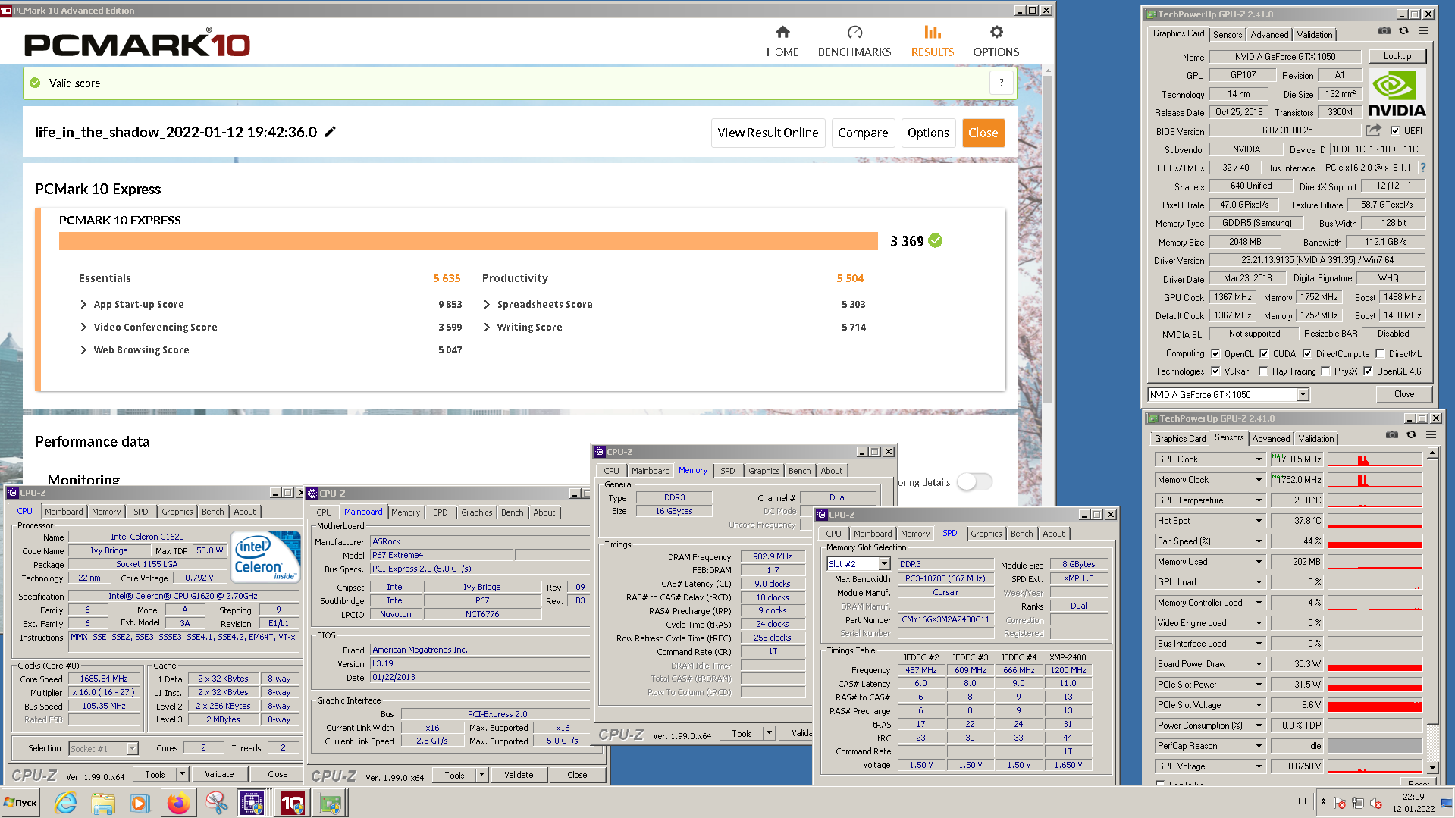Switch to PCMark Results tab

click(933, 42)
